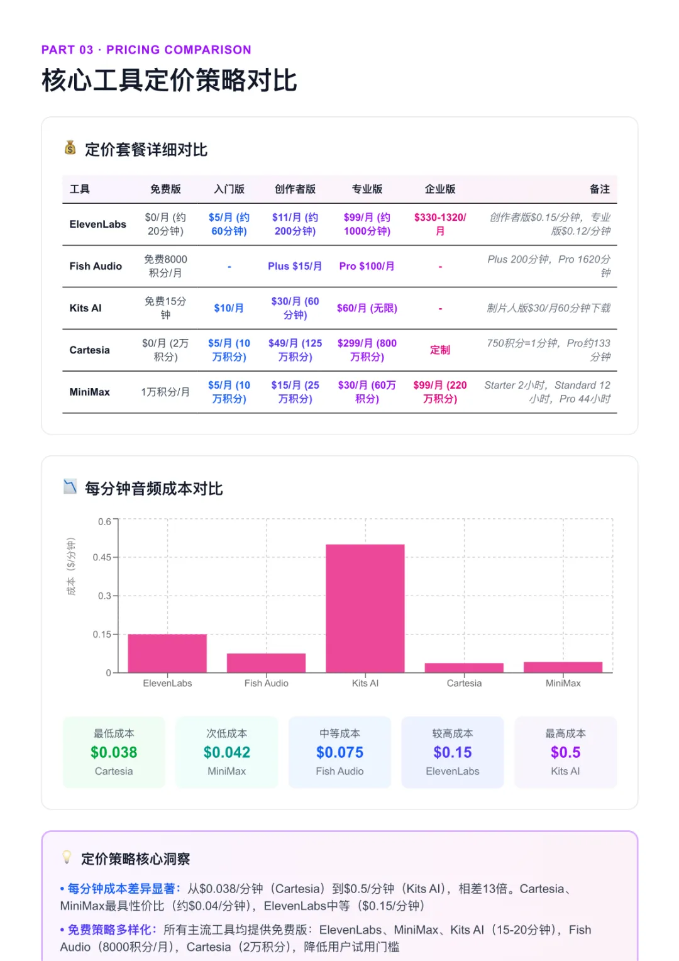Click the $30/月 (60万积分) cell
The height and width of the screenshot is (961, 679).
(367, 392)
